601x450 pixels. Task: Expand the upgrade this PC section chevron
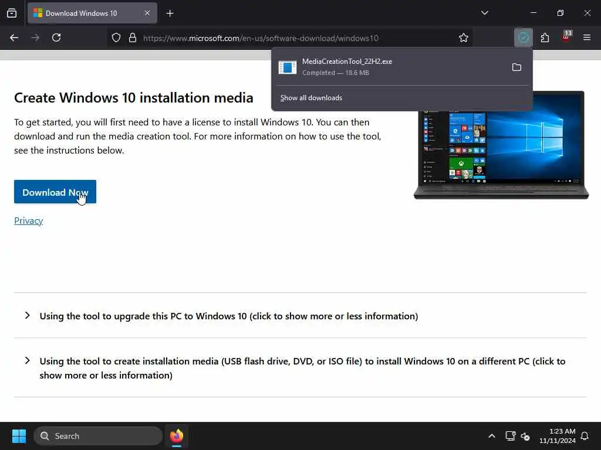pyautogui.click(x=27, y=315)
